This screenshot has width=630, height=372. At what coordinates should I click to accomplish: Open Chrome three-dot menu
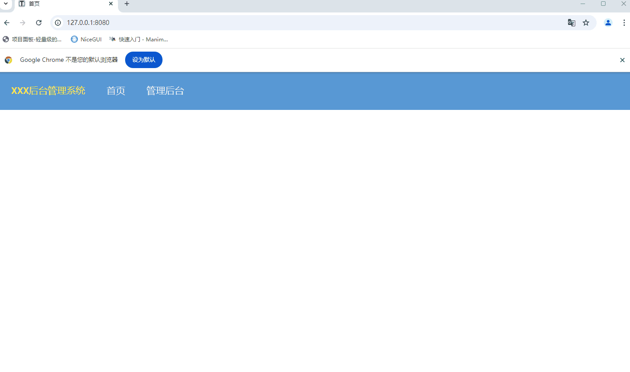[624, 23]
